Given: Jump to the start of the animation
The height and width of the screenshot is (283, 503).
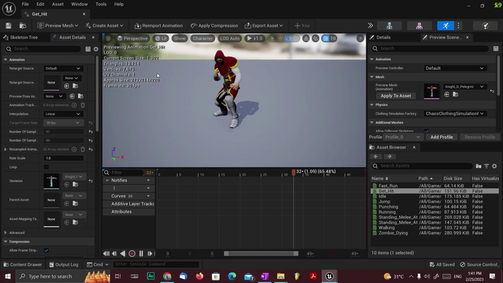Looking at the screenshot, I should pos(106,254).
